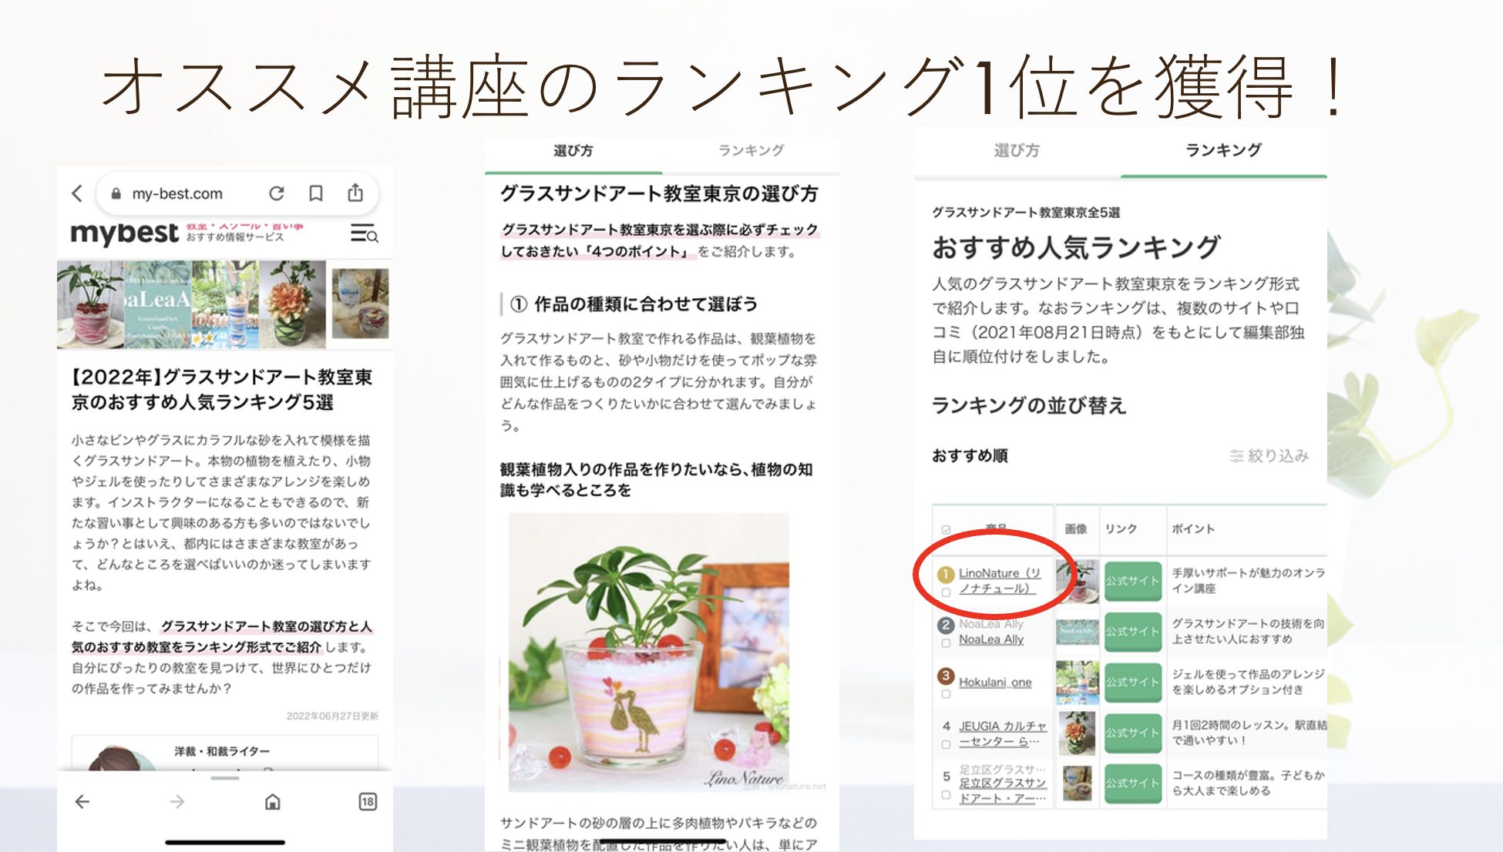
Task: Click the filter sliders icon beside 絞り込み
Action: (x=1236, y=456)
